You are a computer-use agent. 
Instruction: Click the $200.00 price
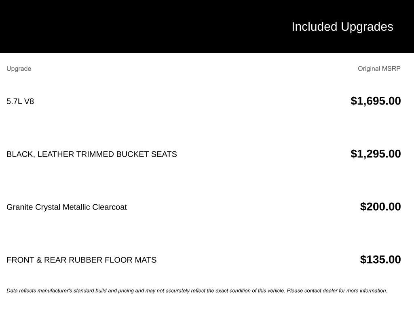coord(380,207)
